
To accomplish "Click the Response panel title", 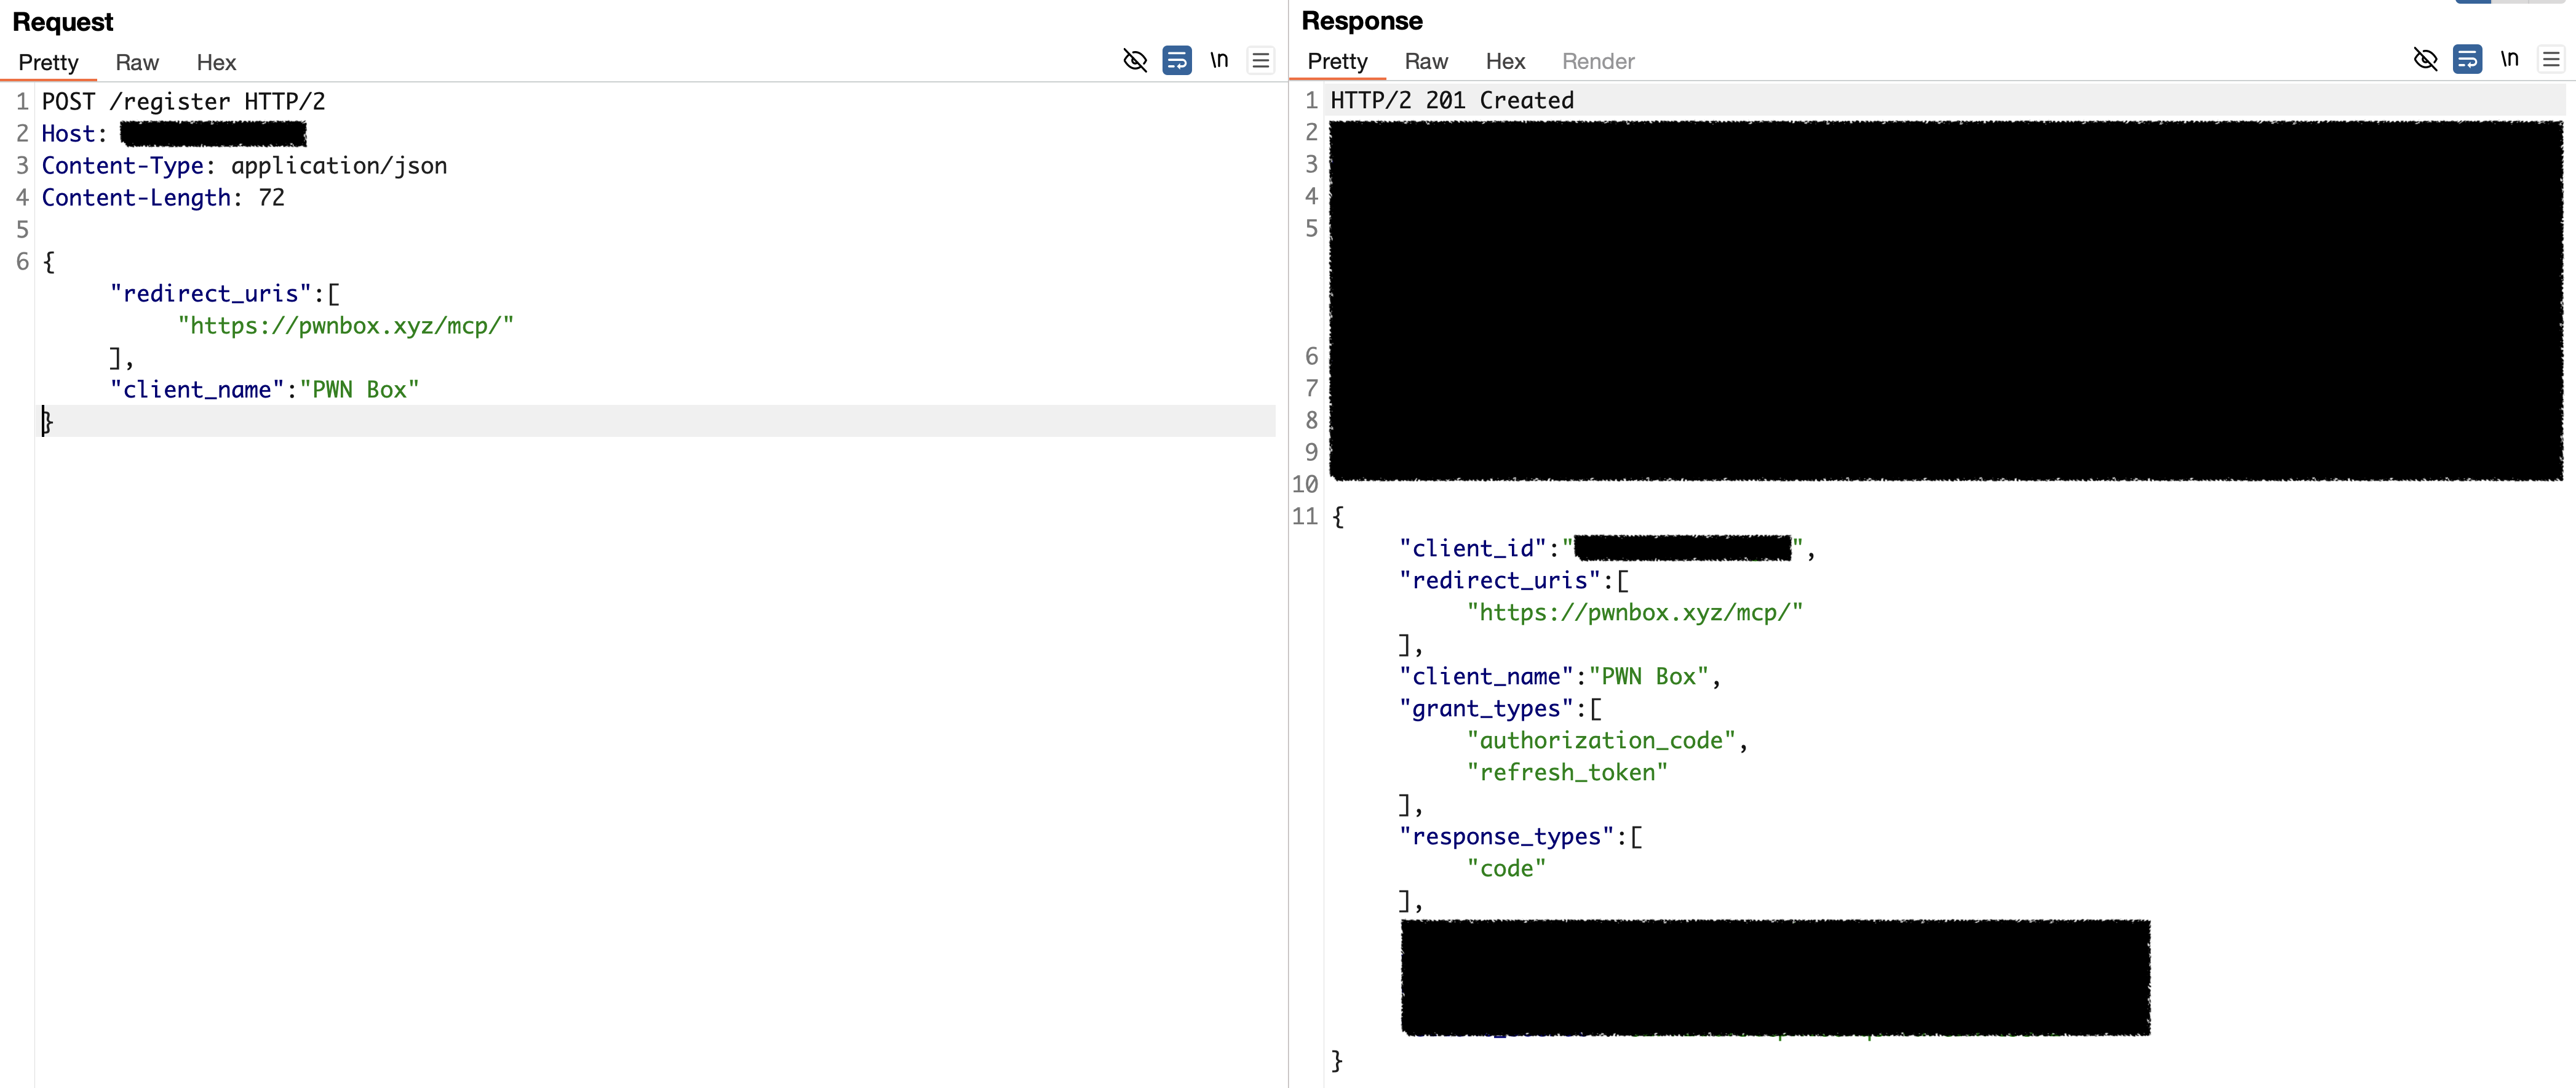I will point(1362,21).
